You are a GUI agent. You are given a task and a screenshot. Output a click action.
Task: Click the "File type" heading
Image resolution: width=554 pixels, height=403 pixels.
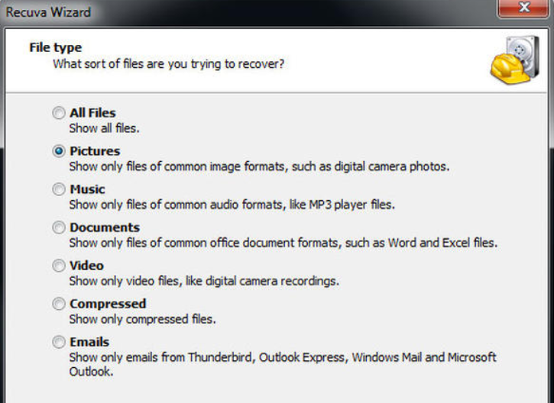coord(56,47)
